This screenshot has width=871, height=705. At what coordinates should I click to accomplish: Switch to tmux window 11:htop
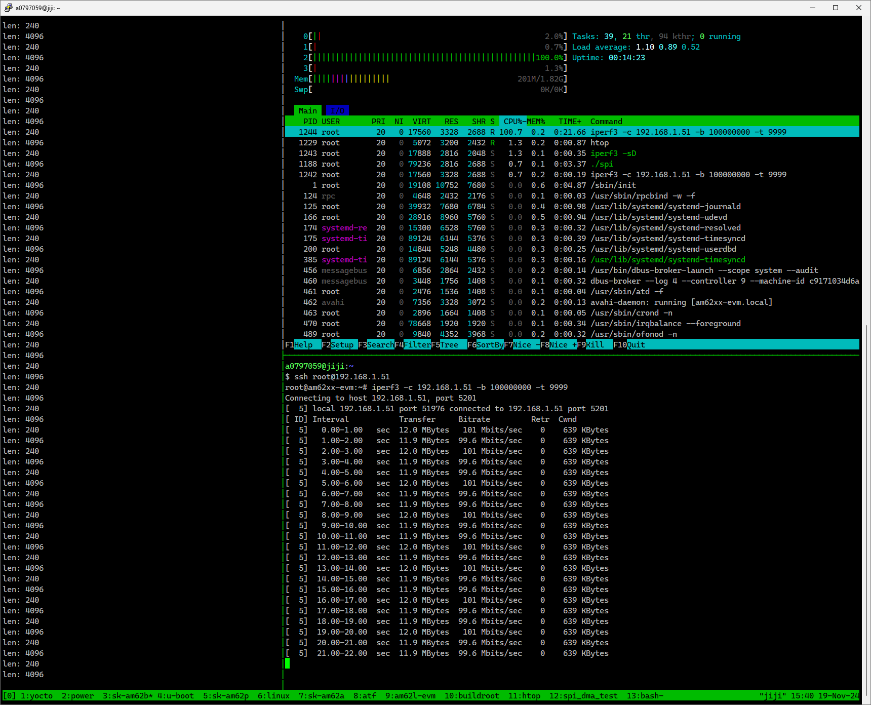pyautogui.click(x=524, y=696)
